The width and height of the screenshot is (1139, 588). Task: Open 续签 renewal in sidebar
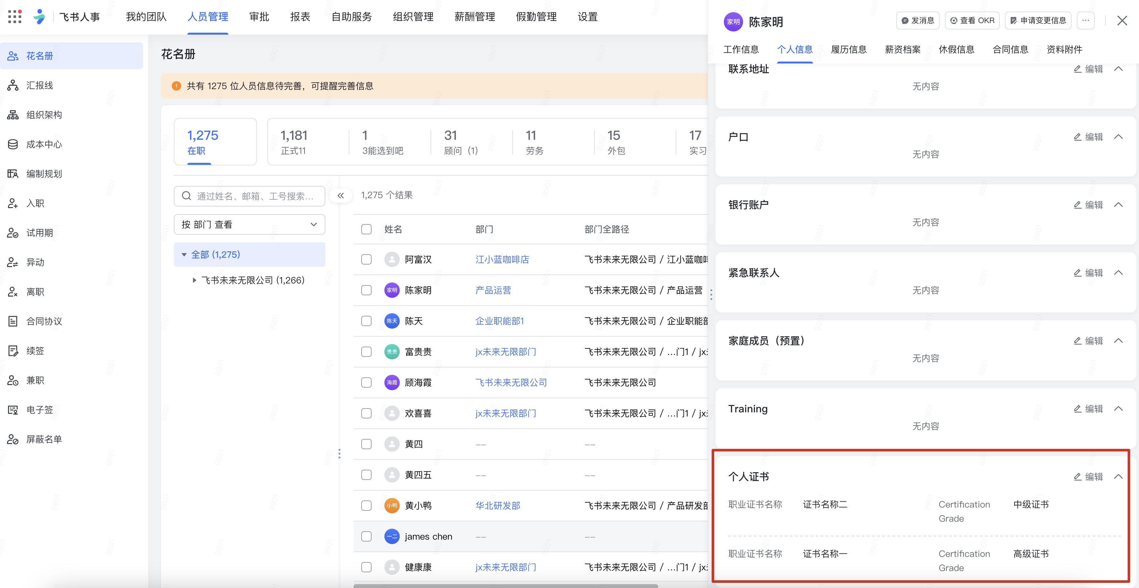pos(72,351)
